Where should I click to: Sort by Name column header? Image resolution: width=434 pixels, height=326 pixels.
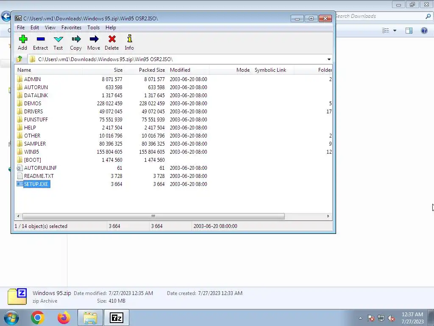(x=48, y=70)
